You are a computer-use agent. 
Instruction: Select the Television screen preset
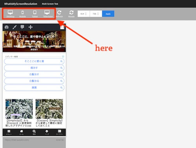click(48, 14)
